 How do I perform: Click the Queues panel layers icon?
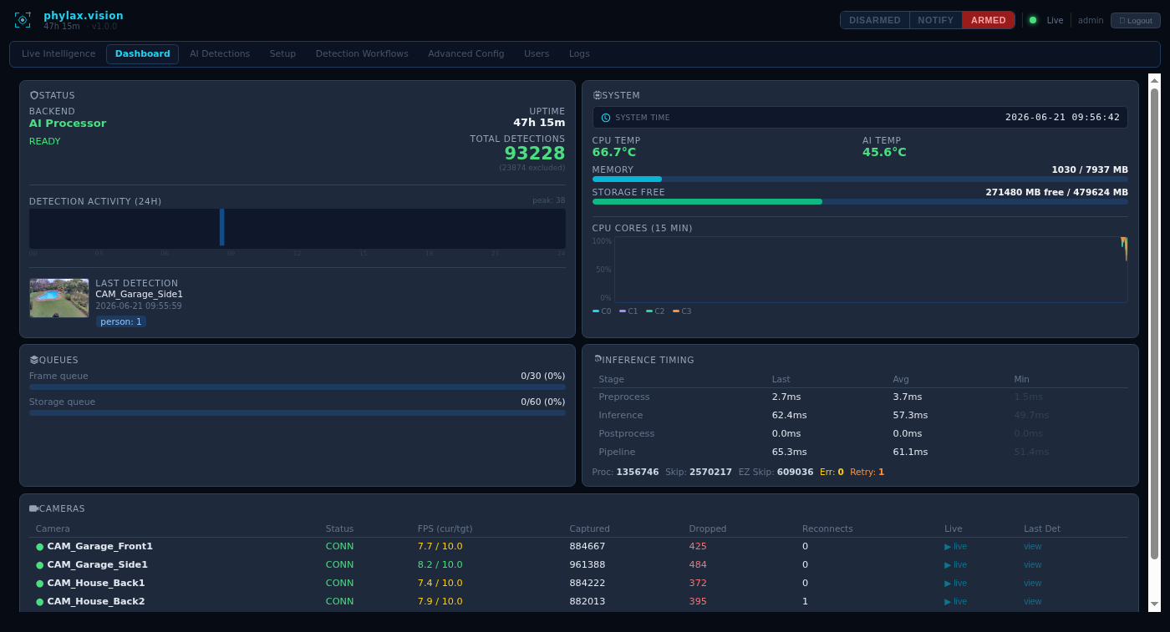[x=33, y=360]
